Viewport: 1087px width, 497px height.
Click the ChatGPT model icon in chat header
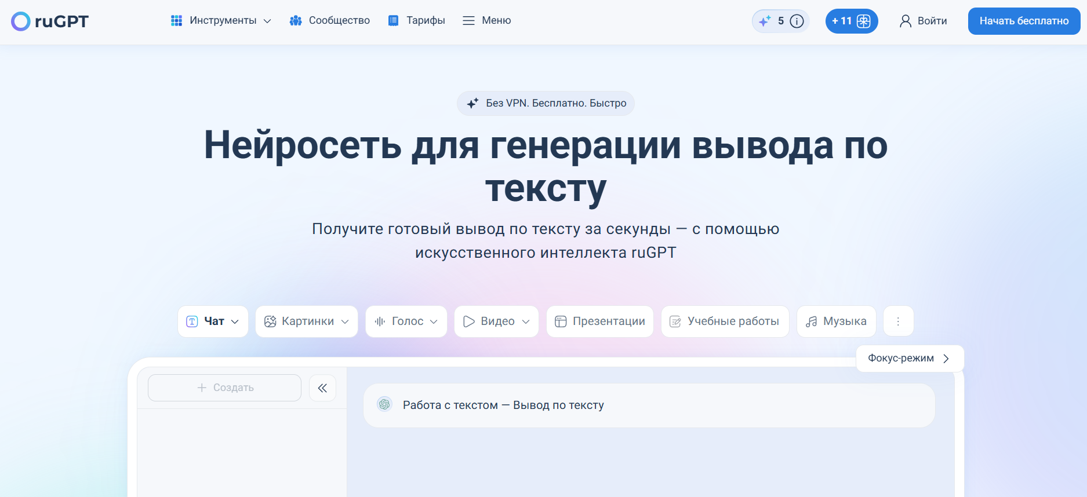[x=384, y=404]
